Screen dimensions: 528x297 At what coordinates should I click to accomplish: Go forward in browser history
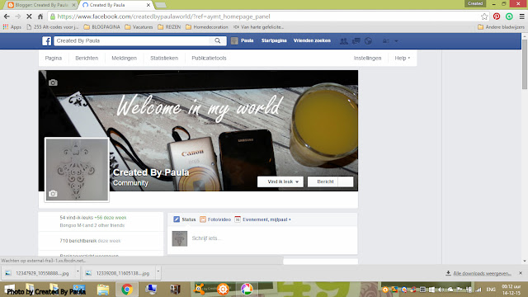[18, 16]
